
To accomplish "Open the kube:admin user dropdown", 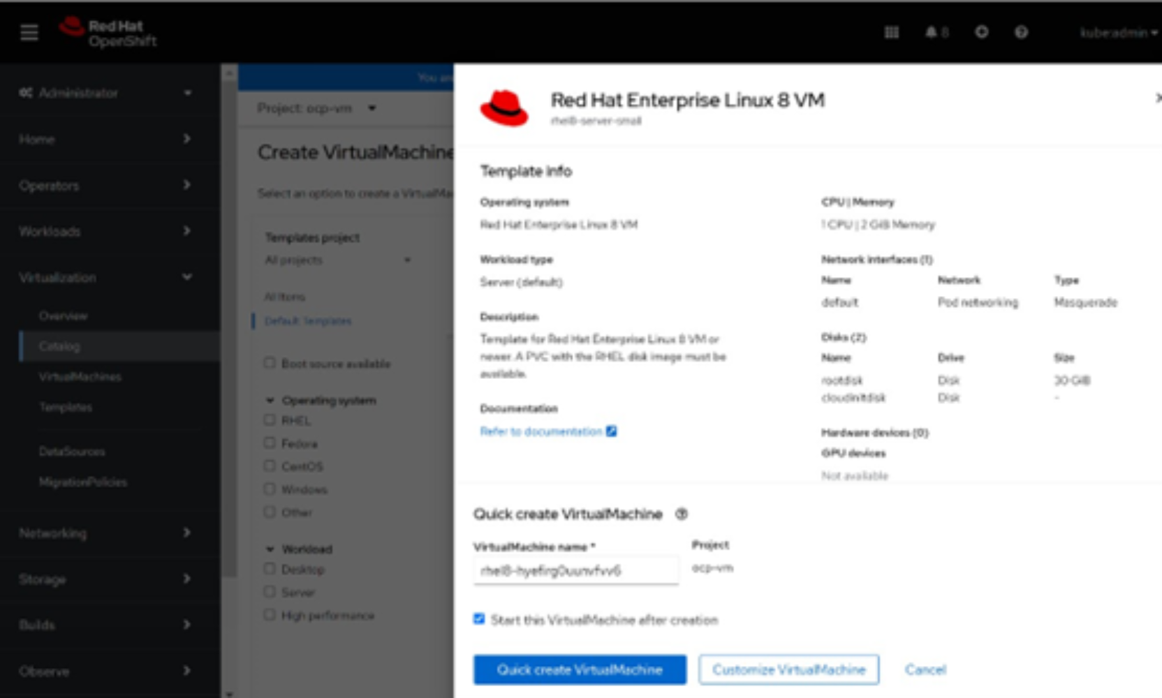I will point(1119,33).
